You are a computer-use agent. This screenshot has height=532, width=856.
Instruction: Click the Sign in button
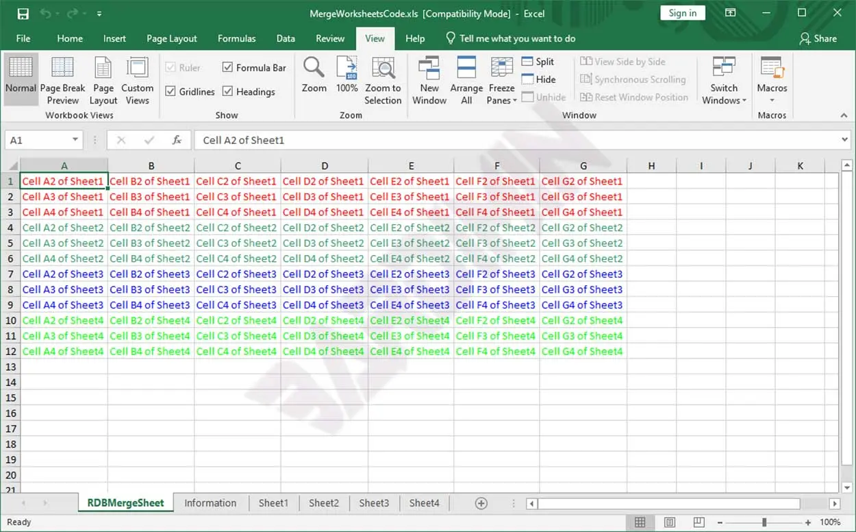682,13
